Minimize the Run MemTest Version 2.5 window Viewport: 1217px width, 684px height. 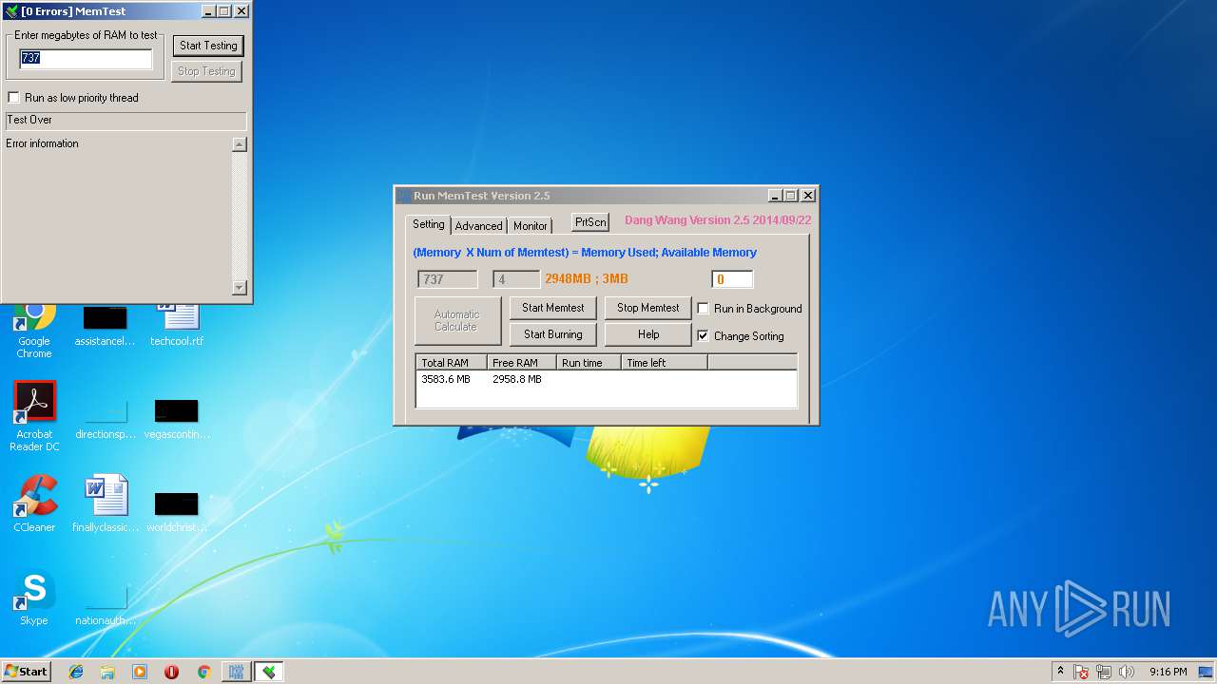pyautogui.click(x=776, y=196)
